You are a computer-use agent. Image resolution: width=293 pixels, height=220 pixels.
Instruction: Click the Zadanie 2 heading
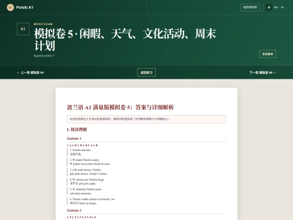coord(74,210)
